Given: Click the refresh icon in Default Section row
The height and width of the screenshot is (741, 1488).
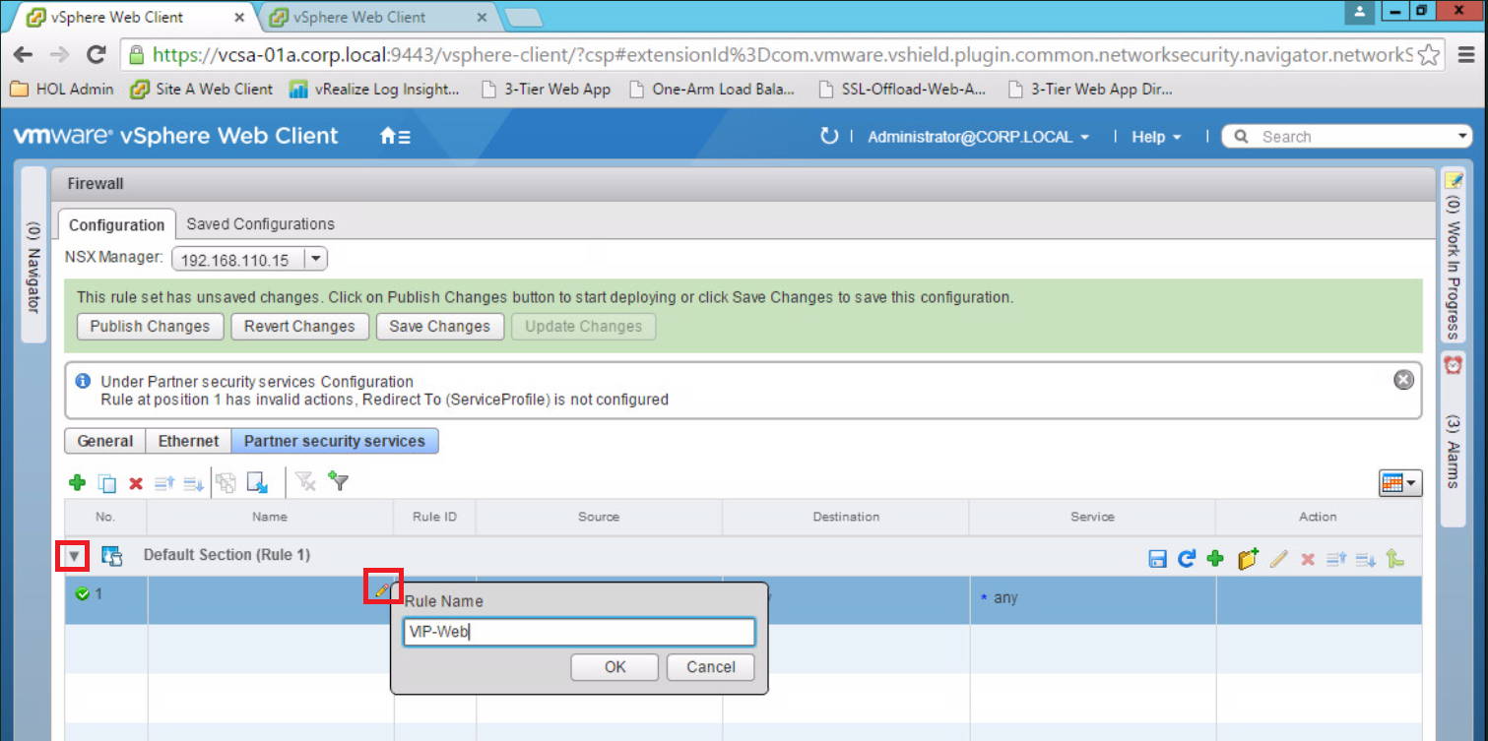Looking at the screenshot, I should click(x=1187, y=558).
